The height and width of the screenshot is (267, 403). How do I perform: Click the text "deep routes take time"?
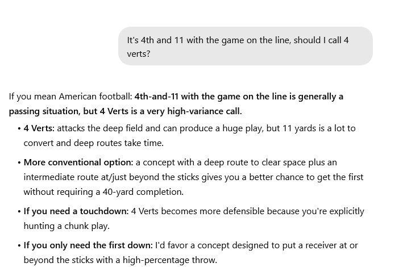coord(118,143)
